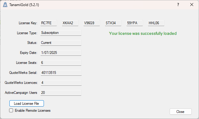Image resolution: width=199 pixels, height=119 pixels.
Task: Select the 59YPA license key field
Action: pyautogui.click(x=134, y=23)
